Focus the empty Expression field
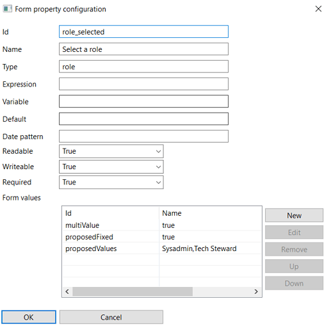 click(x=144, y=84)
